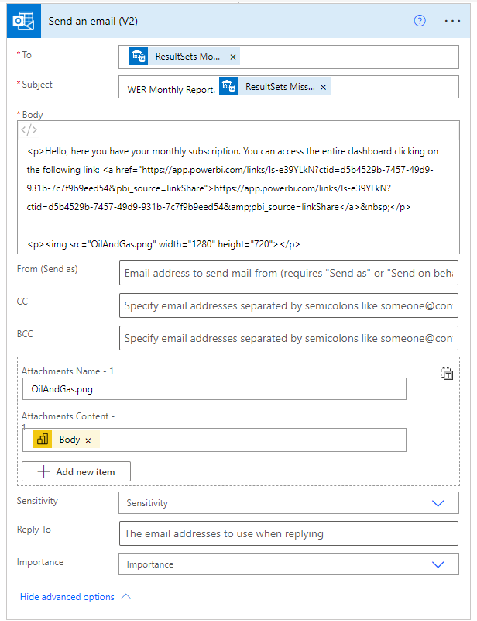Screen dimensions: 477x621
Task: Click Add new item button
Action: pyautogui.click(x=76, y=471)
